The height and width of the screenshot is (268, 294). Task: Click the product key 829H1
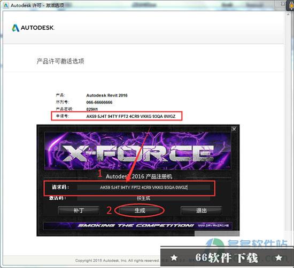point(92,109)
